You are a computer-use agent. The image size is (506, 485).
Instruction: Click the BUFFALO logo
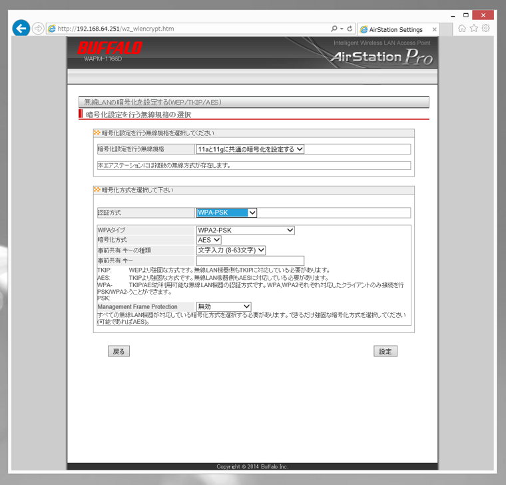(110, 48)
